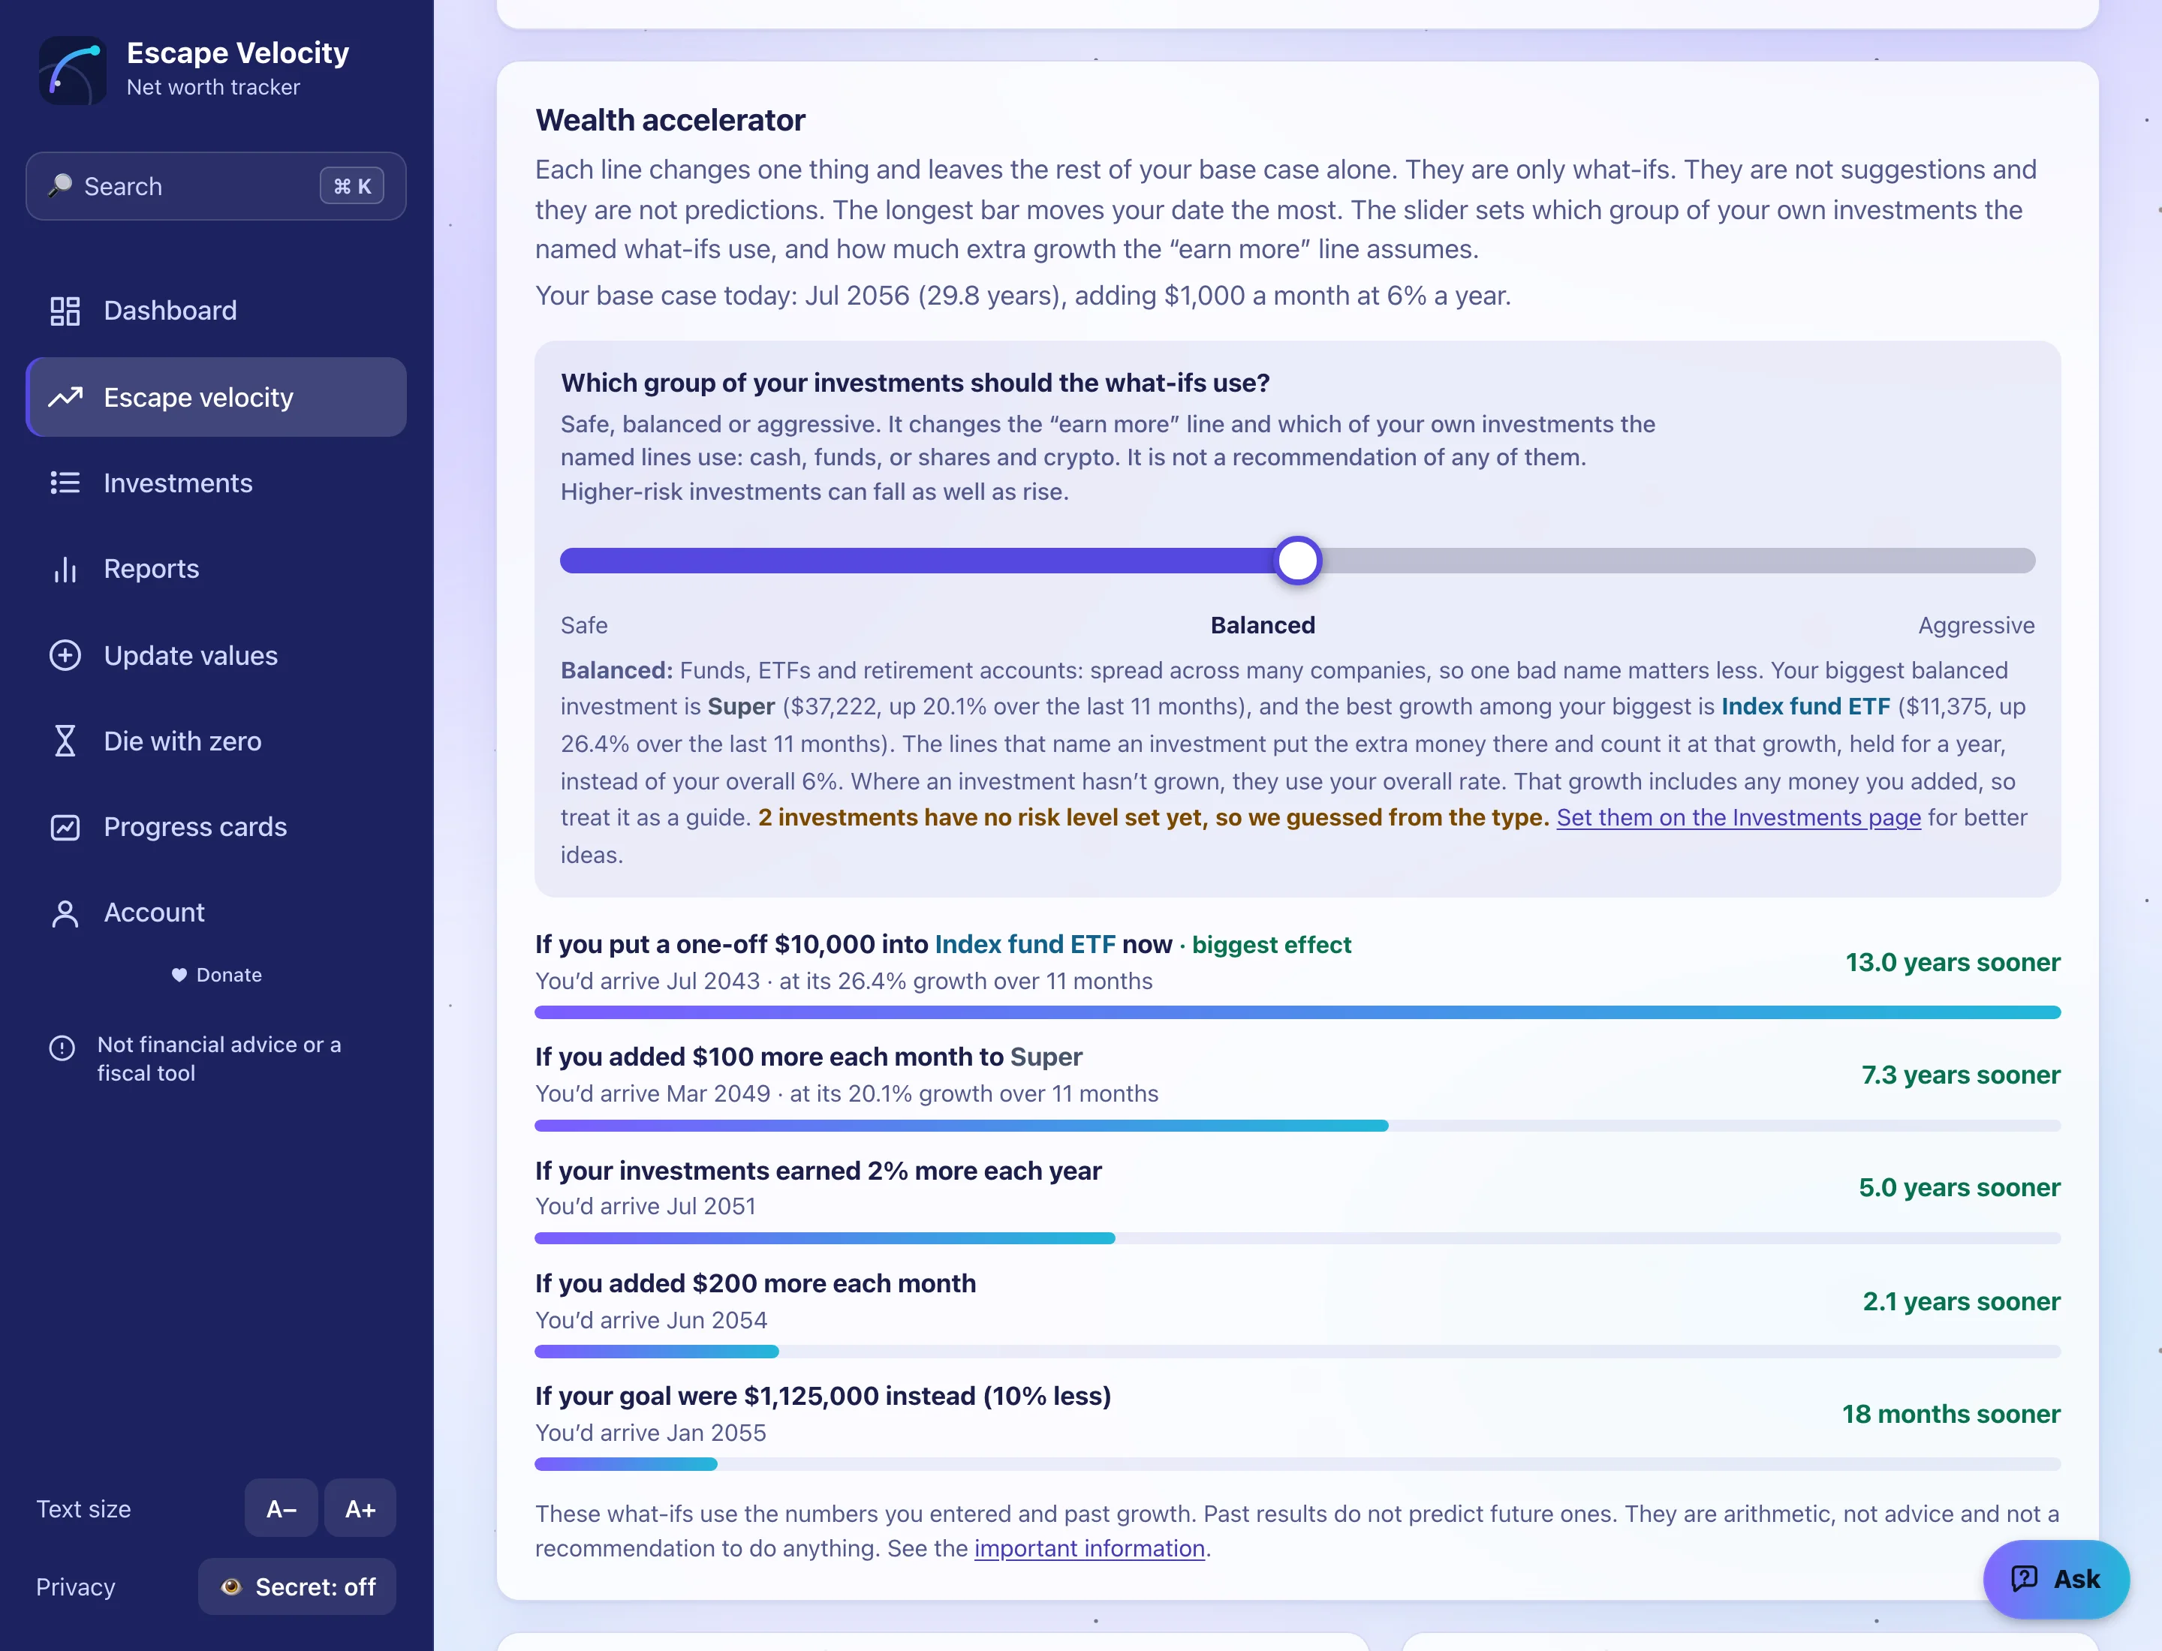Click the Escape Velocity app logo
2162x1651 pixels.
(73, 71)
